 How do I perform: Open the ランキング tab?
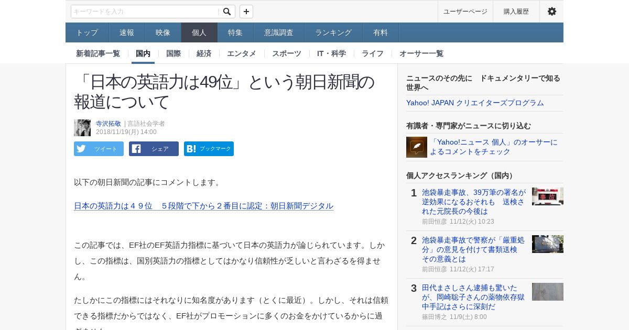click(x=333, y=32)
